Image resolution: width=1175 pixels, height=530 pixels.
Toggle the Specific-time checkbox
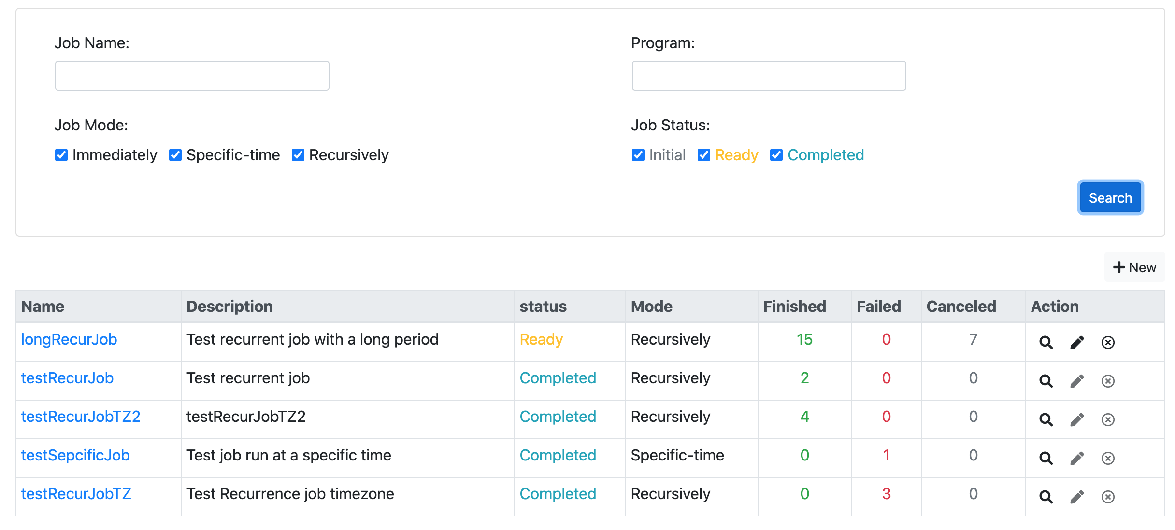click(175, 155)
